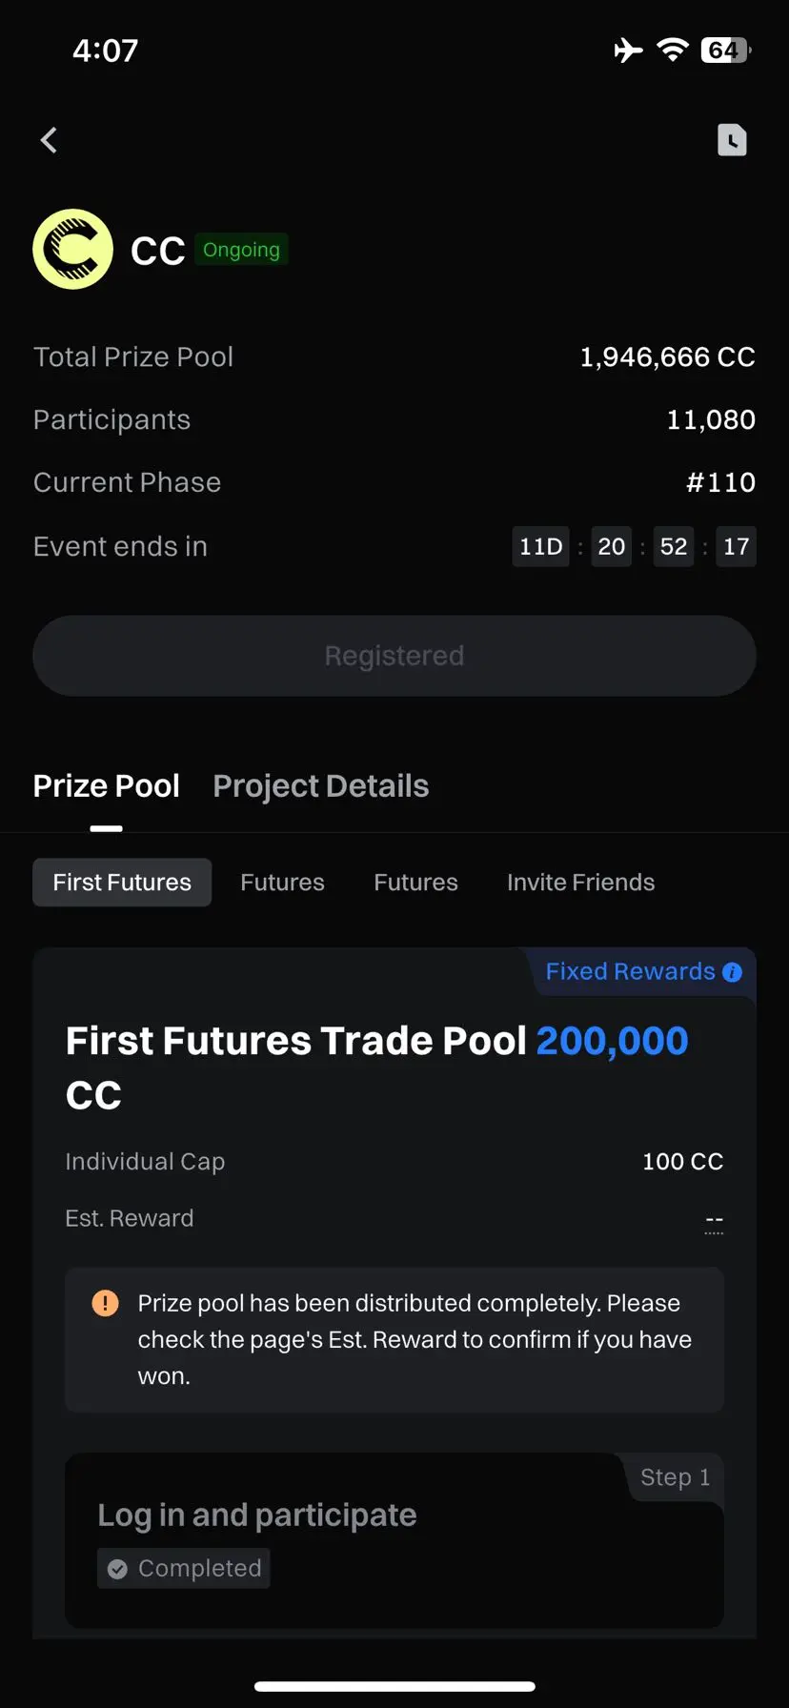The height and width of the screenshot is (1708, 789).
Task: Tap the battery level indicator
Action: (725, 50)
